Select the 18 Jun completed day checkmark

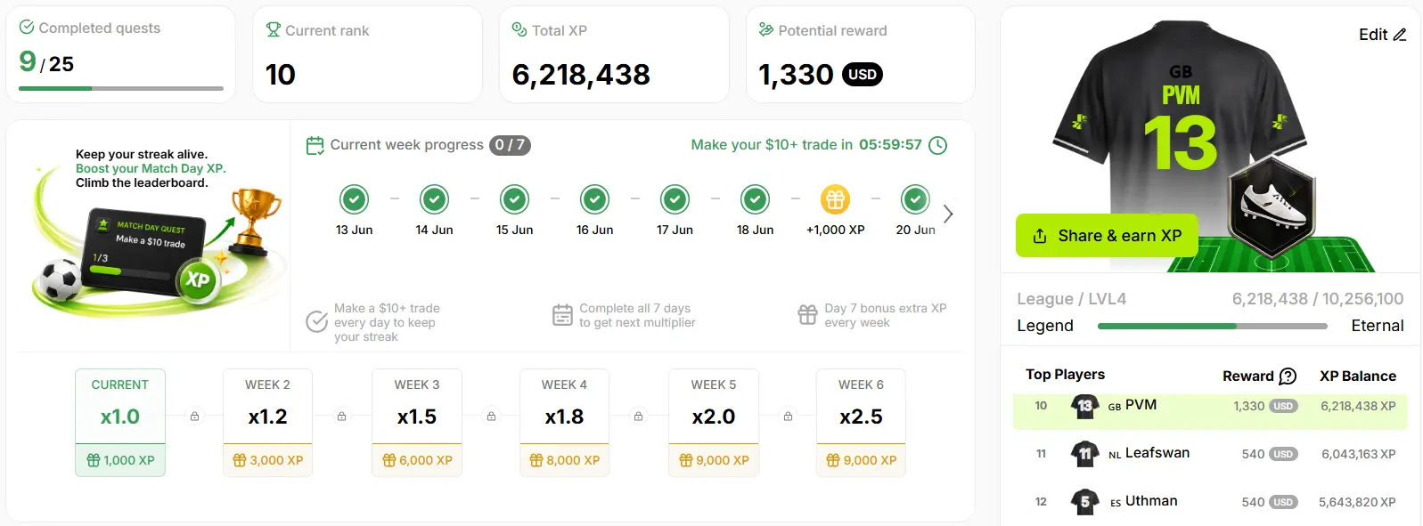point(755,199)
